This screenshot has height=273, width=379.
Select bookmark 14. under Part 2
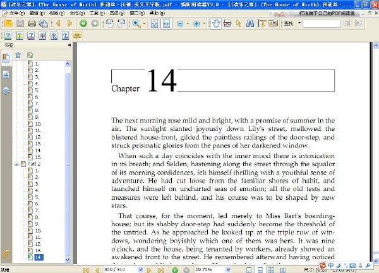click(x=38, y=257)
